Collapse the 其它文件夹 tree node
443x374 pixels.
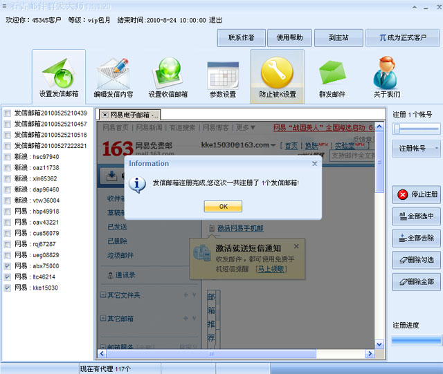point(103,295)
